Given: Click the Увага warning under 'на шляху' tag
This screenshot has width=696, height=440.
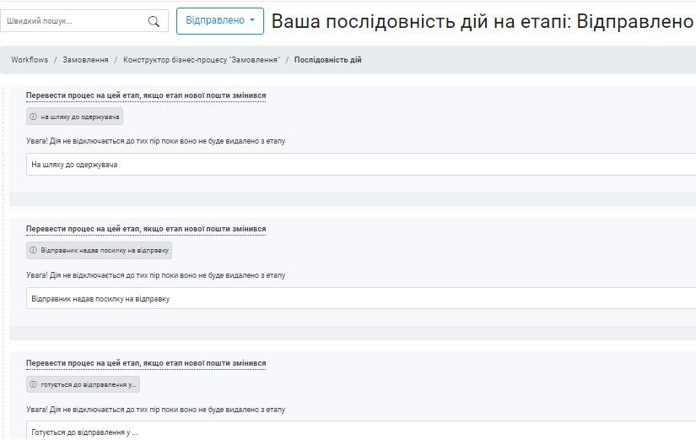Looking at the screenshot, I should (x=156, y=141).
